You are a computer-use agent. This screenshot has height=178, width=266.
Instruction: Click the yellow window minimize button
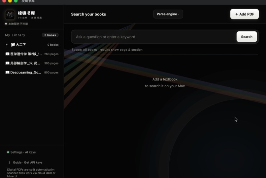(x=10, y=1)
